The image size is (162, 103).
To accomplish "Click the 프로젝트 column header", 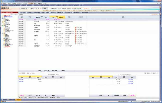I will pyautogui.click(x=81, y=17).
